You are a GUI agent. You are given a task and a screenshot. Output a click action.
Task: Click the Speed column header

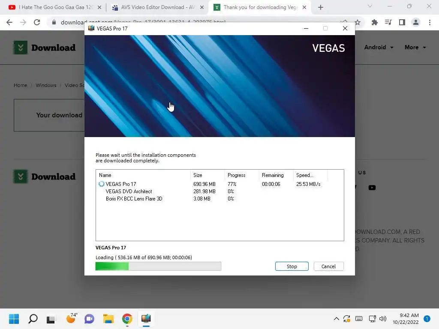(310, 175)
